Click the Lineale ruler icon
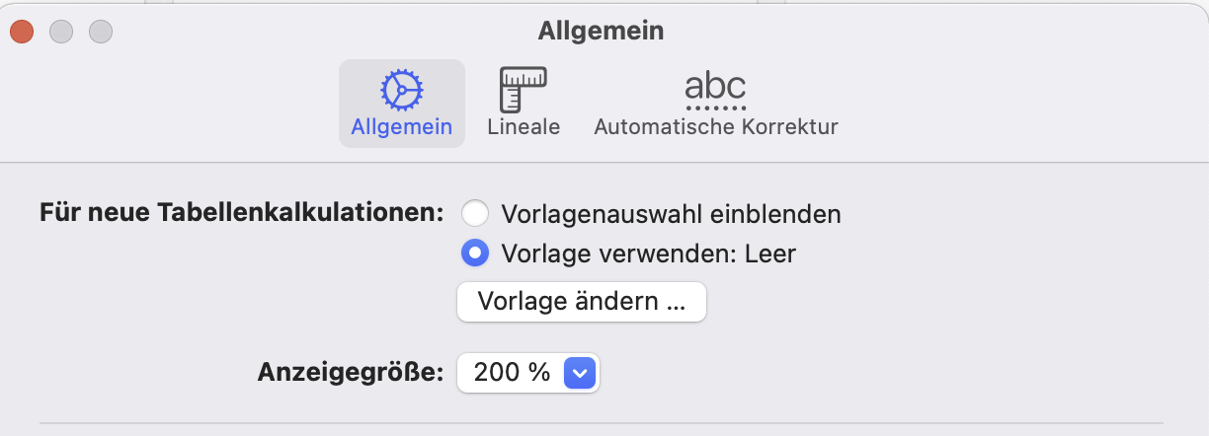Screen dimensions: 1209x436 click(524, 90)
